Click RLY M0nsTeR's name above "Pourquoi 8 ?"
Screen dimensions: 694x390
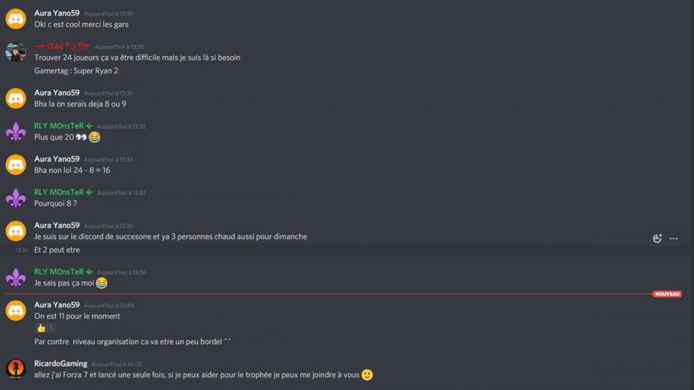point(58,192)
